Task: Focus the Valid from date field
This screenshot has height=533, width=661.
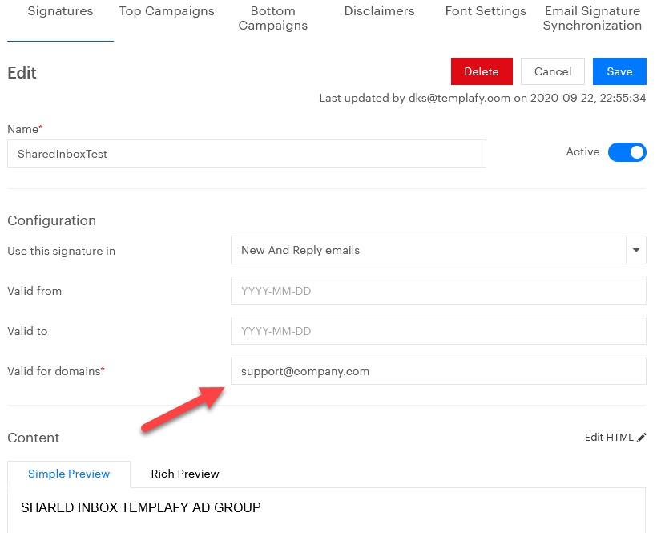Action: 437,291
